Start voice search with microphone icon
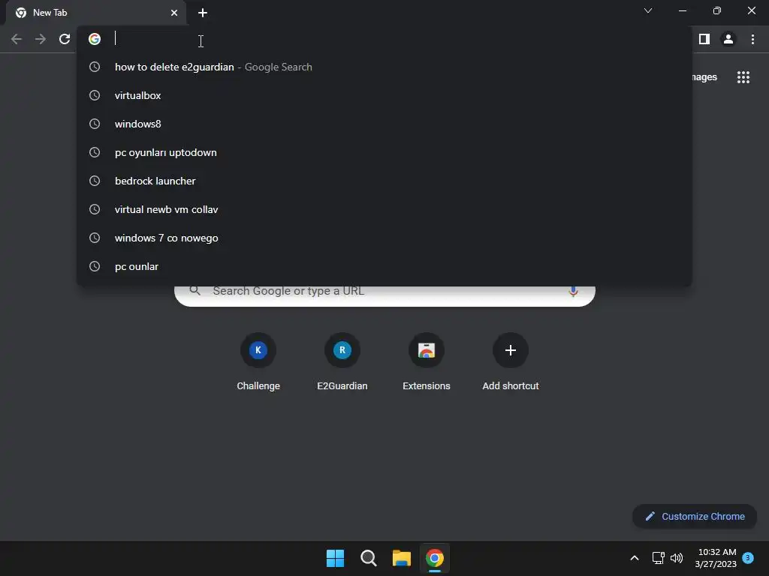The height and width of the screenshot is (576, 769). click(573, 292)
